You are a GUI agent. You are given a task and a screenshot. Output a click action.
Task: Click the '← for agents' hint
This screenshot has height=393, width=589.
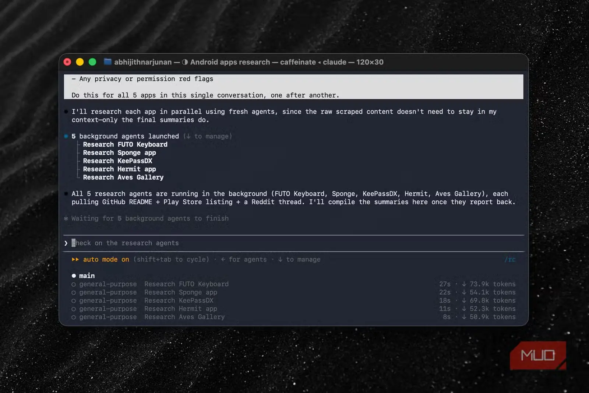click(244, 259)
